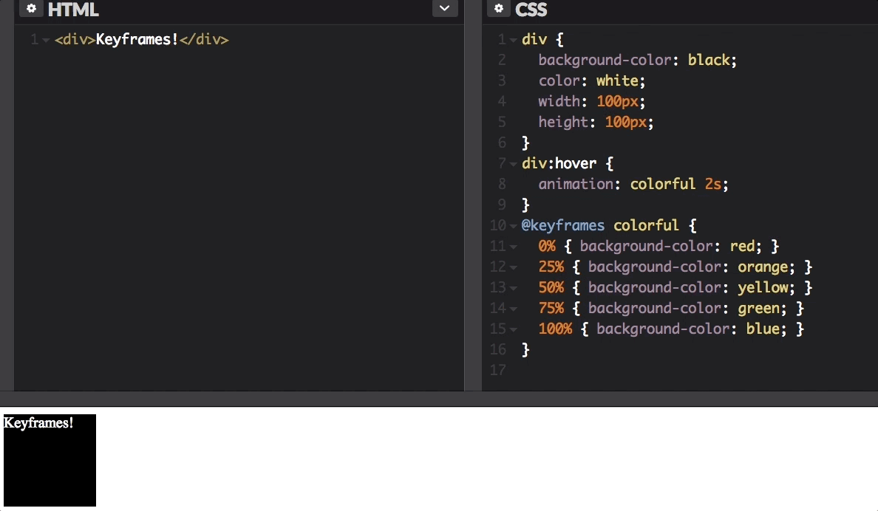
Task: Open the CSS panel settings gear
Action: [498, 9]
